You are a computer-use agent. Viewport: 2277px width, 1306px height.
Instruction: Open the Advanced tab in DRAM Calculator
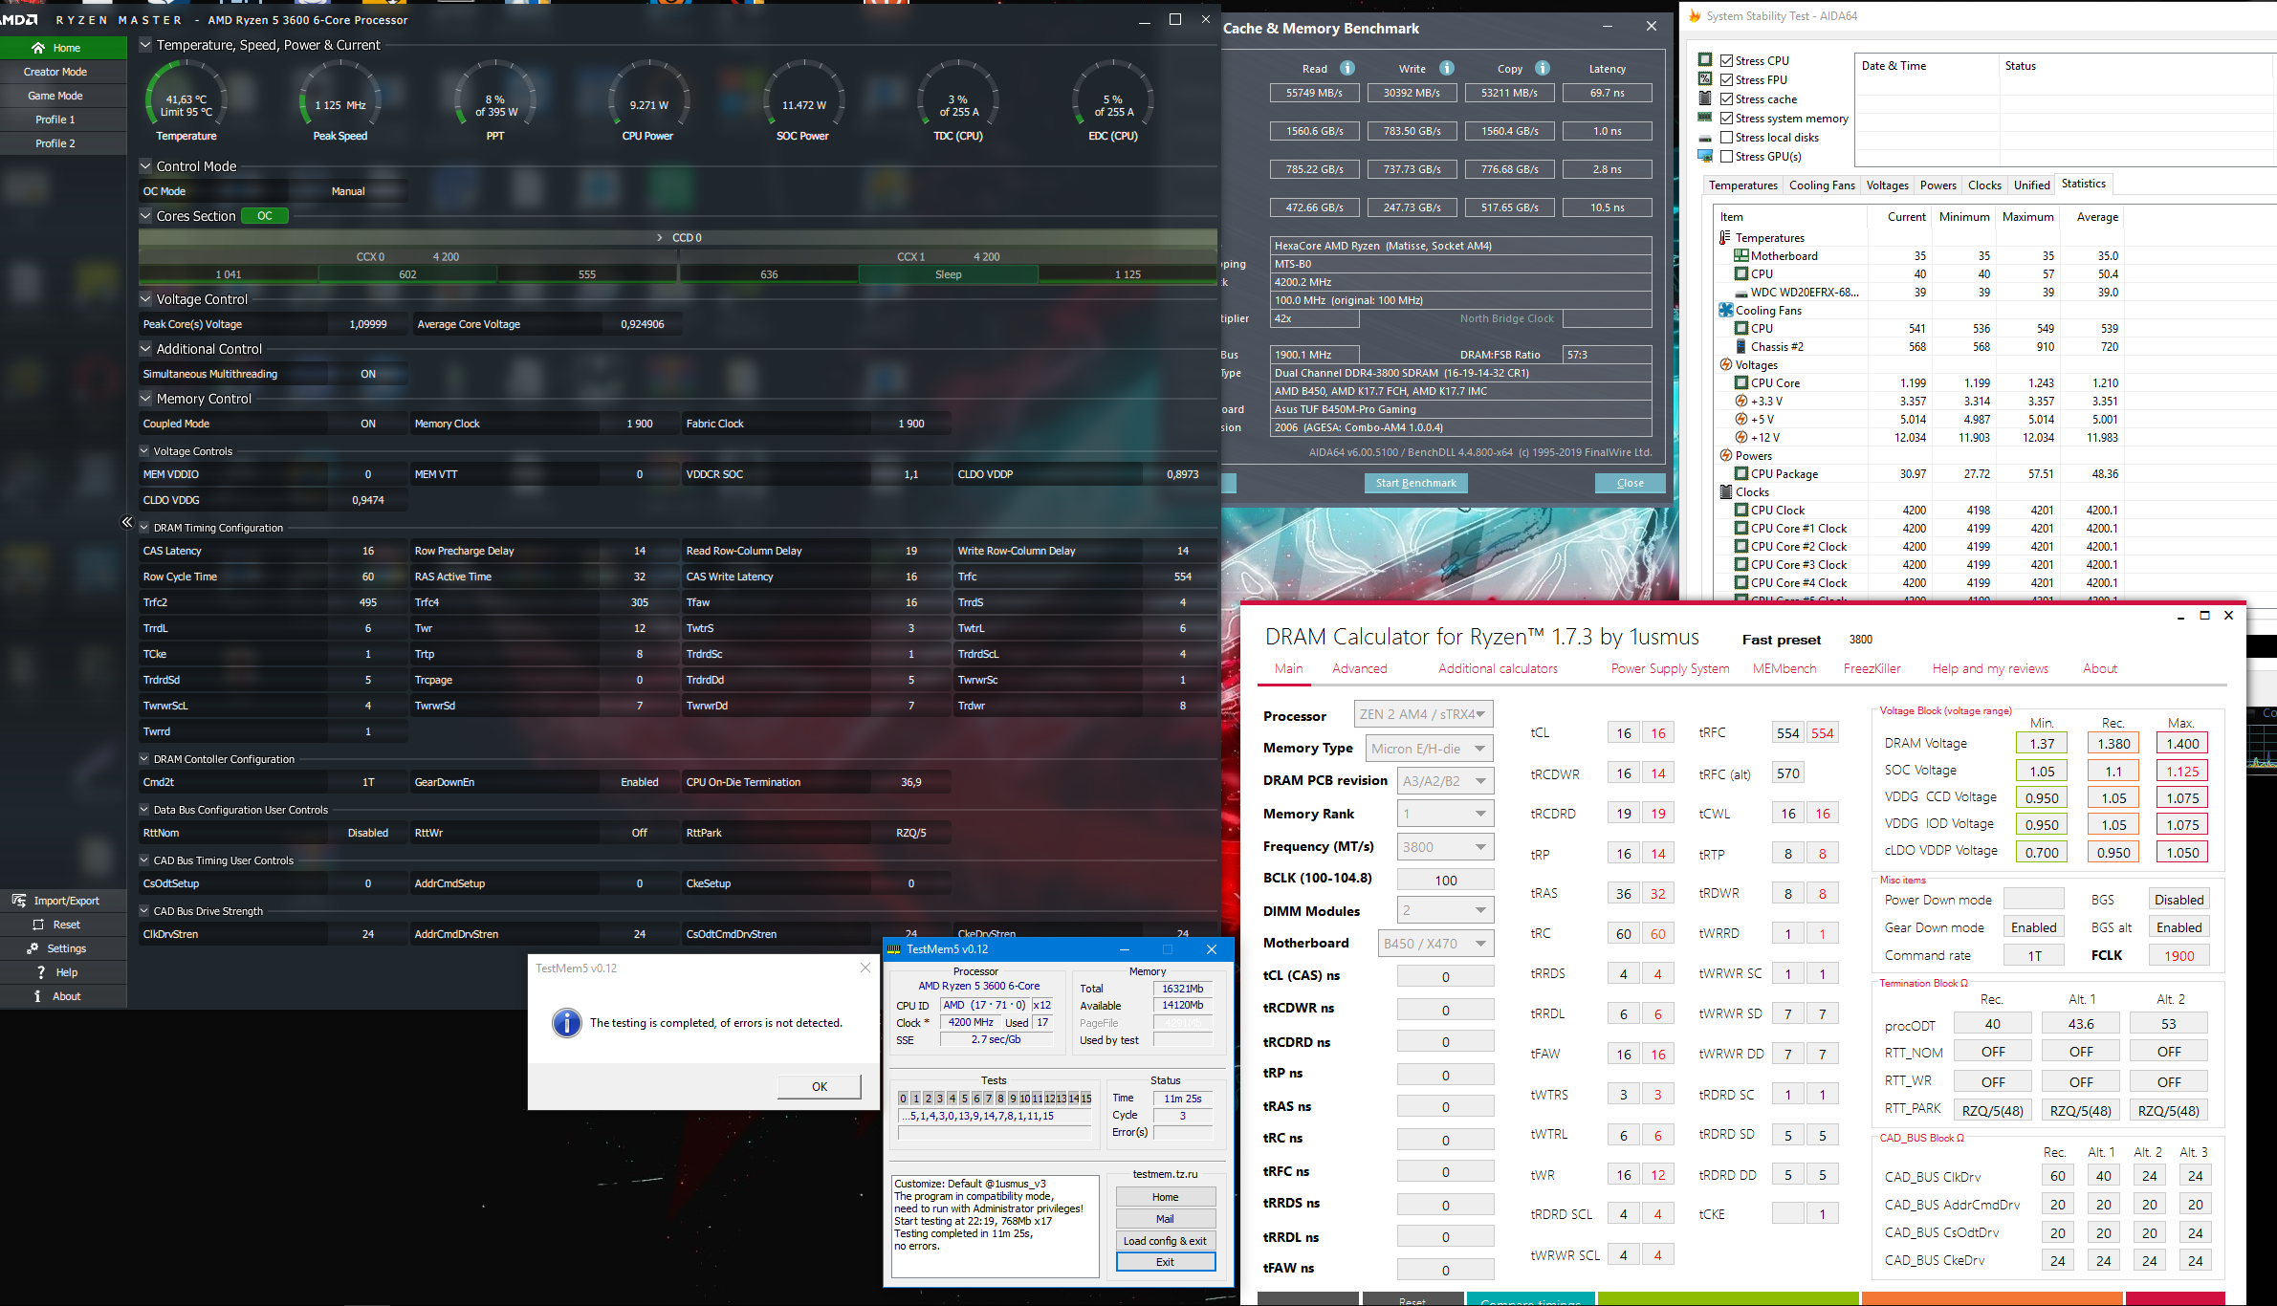[1359, 668]
